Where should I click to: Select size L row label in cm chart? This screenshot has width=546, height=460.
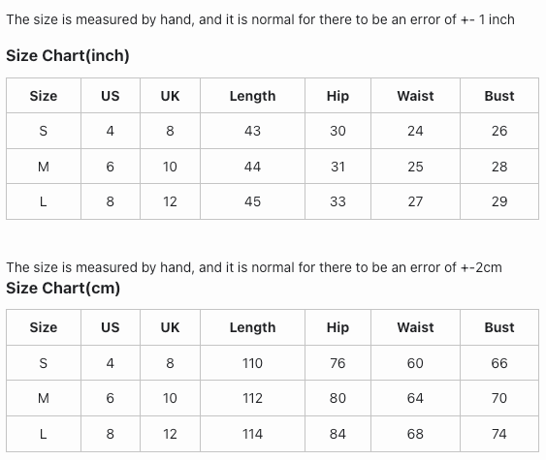44,434
